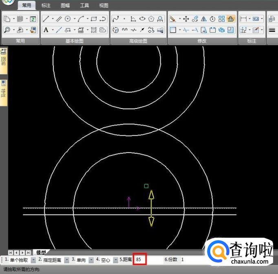Screen dimensions: 278x274
Task: Open the 视图 ribbon tab
Action: click(x=104, y=5)
